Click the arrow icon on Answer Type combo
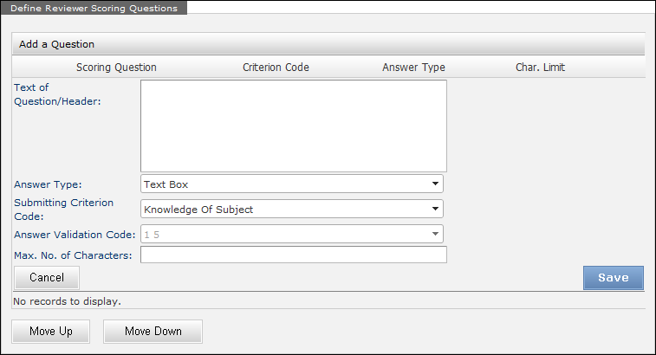Image resolution: width=656 pixels, height=355 pixels. point(434,184)
